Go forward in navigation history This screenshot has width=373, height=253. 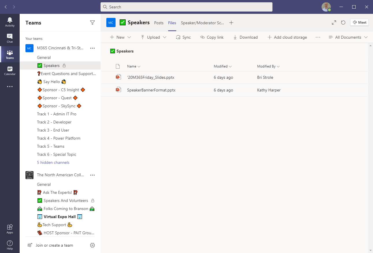tap(14, 7)
